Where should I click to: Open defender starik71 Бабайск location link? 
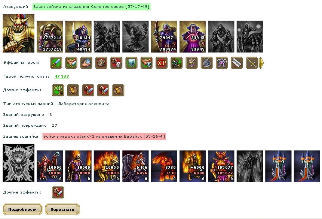click(x=104, y=136)
